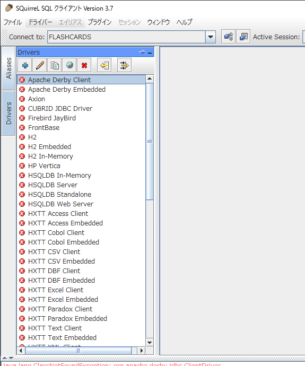Click the horizontal scrollbar thumb in the driver list

(78, 351)
